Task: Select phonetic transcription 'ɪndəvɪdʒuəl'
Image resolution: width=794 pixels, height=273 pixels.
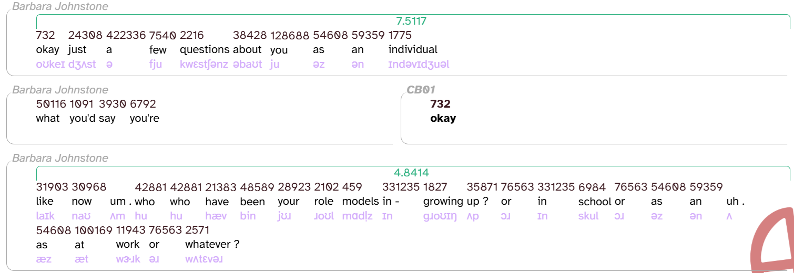Action: (419, 65)
